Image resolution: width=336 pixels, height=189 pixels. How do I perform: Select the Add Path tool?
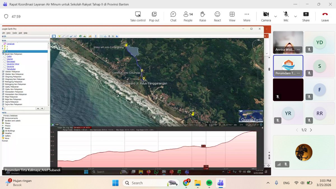click(67, 36)
